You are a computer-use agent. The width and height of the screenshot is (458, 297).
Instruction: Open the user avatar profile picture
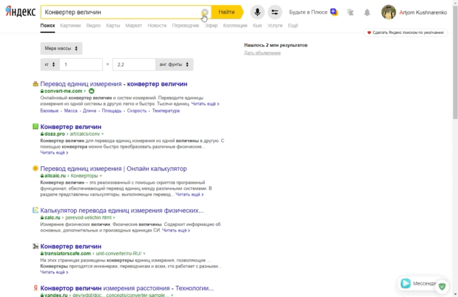point(389,12)
